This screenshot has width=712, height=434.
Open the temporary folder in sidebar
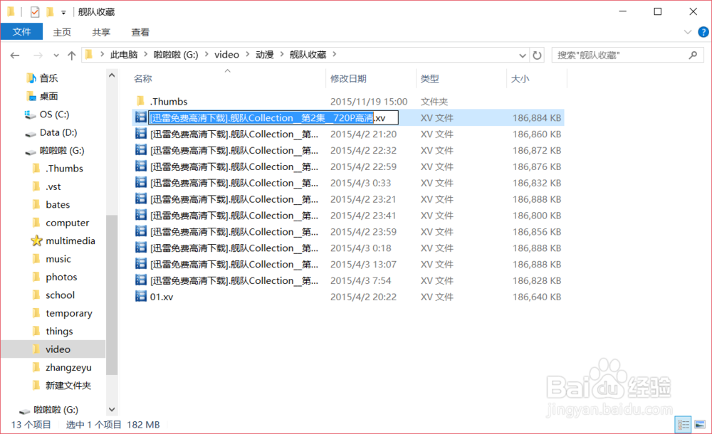tap(68, 313)
